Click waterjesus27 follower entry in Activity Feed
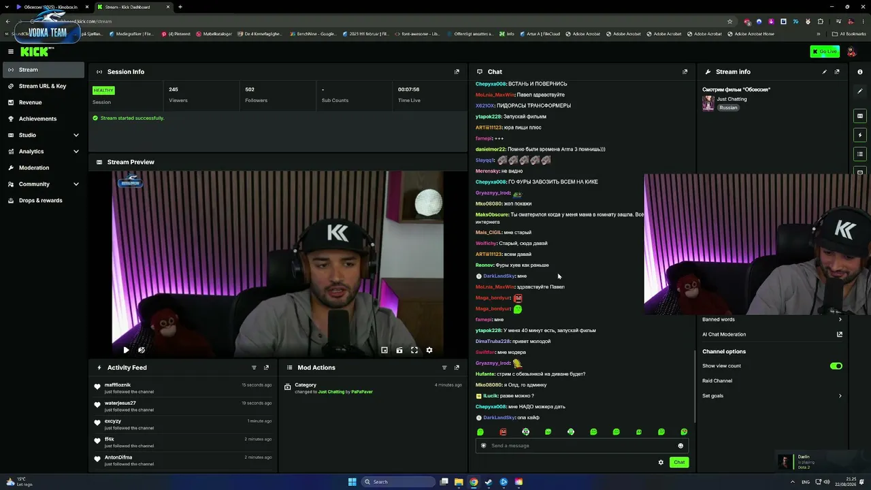 (182, 406)
